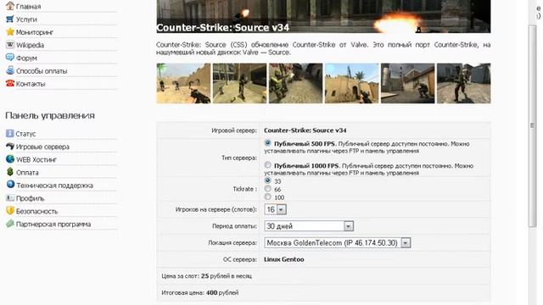Go to Игровые сервера section
This screenshot has height=305, width=543.
(42, 147)
